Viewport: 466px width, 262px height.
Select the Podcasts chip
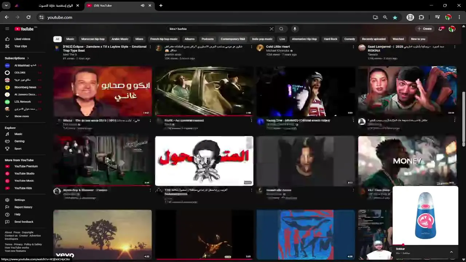pos(208,39)
